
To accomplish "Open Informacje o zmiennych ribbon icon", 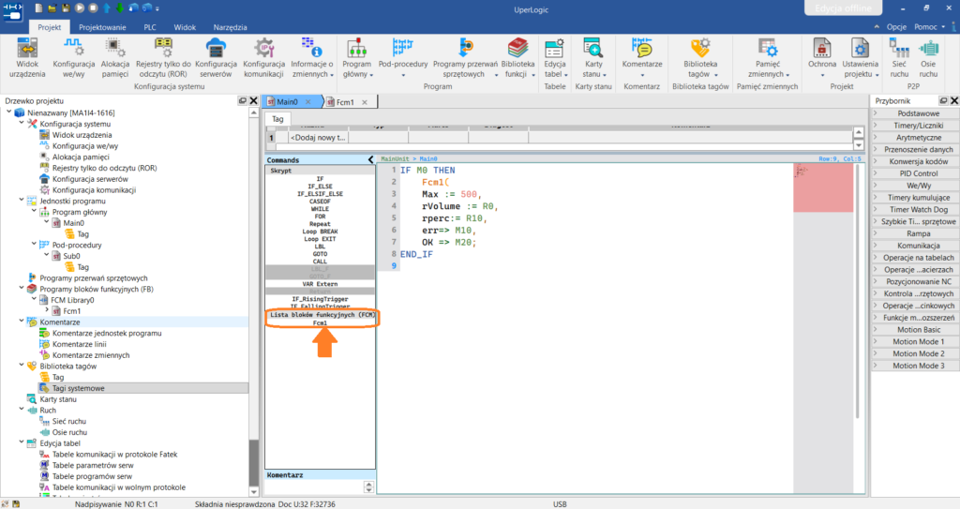I will click(x=311, y=57).
